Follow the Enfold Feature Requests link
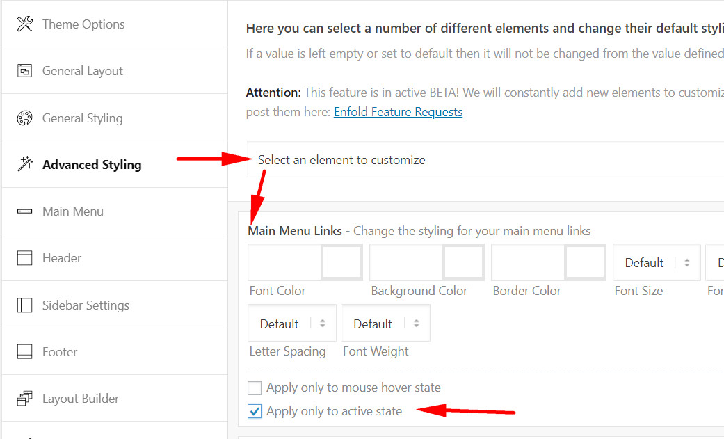This screenshot has height=439, width=724. pos(398,112)
